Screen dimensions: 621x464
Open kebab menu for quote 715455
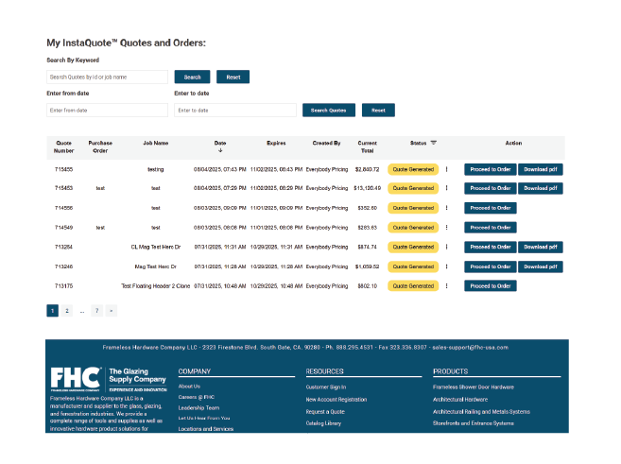click(446, 169)
